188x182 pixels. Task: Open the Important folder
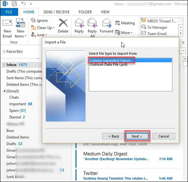(20, 104)
